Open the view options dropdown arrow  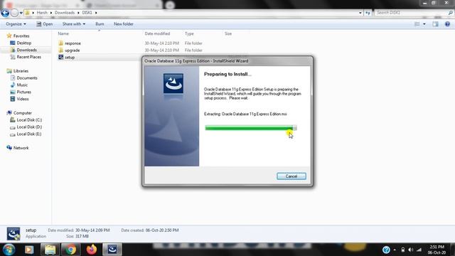pyautogui.click(x=424, y=24)
